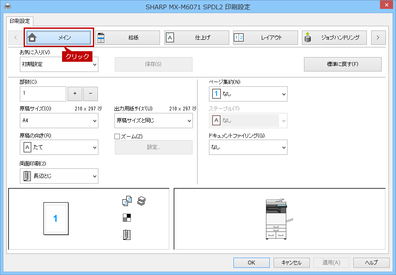The height and width of the screenshot is (275, 396).
Task: Switch to the 給紙 tab
Action: [x=127, y=38]
